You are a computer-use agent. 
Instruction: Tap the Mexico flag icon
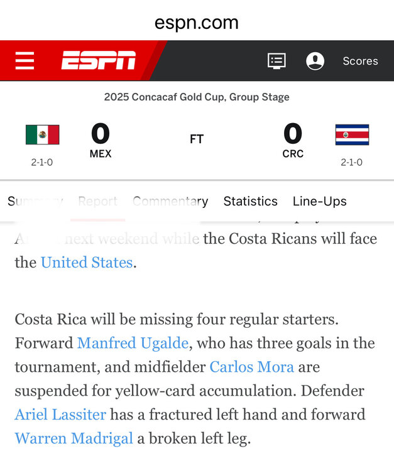42,134
